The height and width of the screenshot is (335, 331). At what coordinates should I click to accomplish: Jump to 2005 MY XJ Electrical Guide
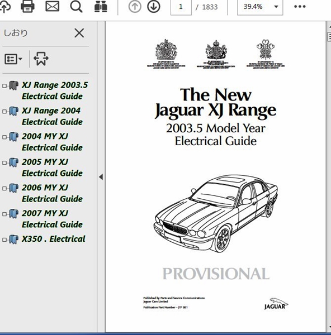(x=52, y=167)
